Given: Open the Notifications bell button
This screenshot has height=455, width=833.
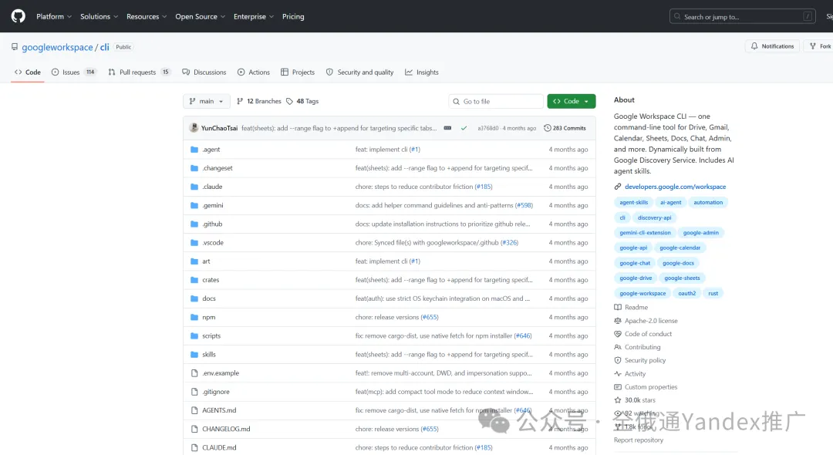Looking at the screenshot, I should point(772,46).
